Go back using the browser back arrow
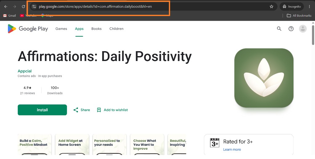The height and width of the screenshot is (159, 315). [x=6, y=7]
